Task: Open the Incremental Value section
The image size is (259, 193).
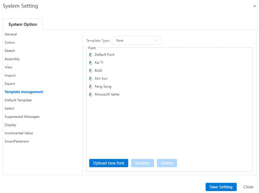Action: pyautogui.click(x=19, y=133)
